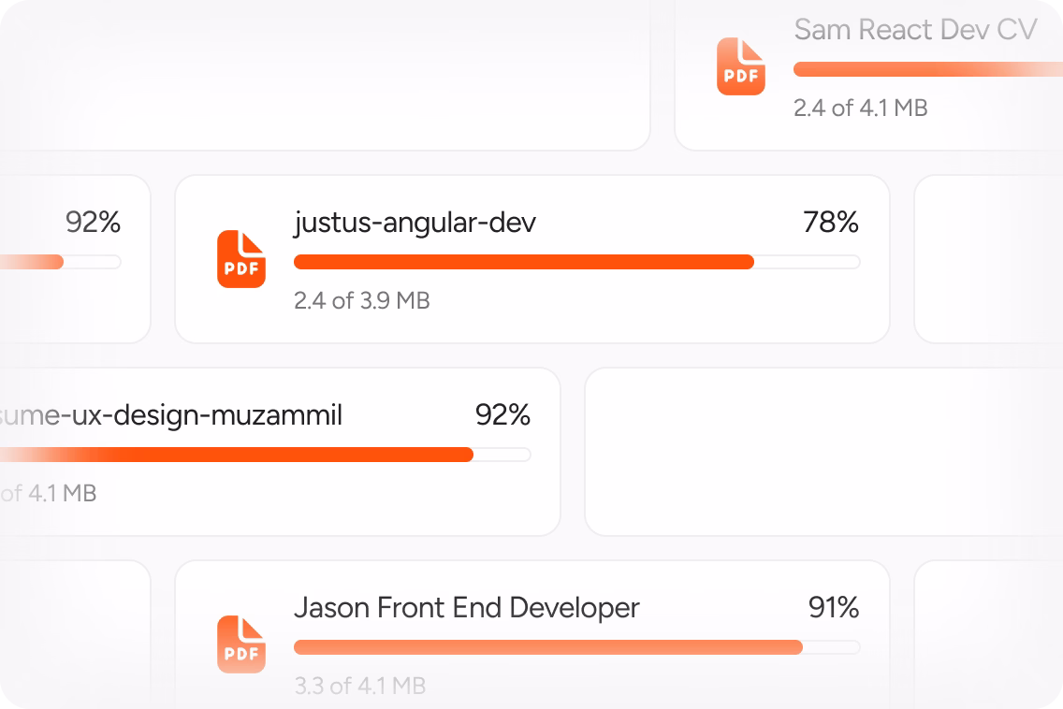Click the 92% label beside ux-design-muzammil
Viewport: 1063px width, 709px height.
tap(502, 414)
